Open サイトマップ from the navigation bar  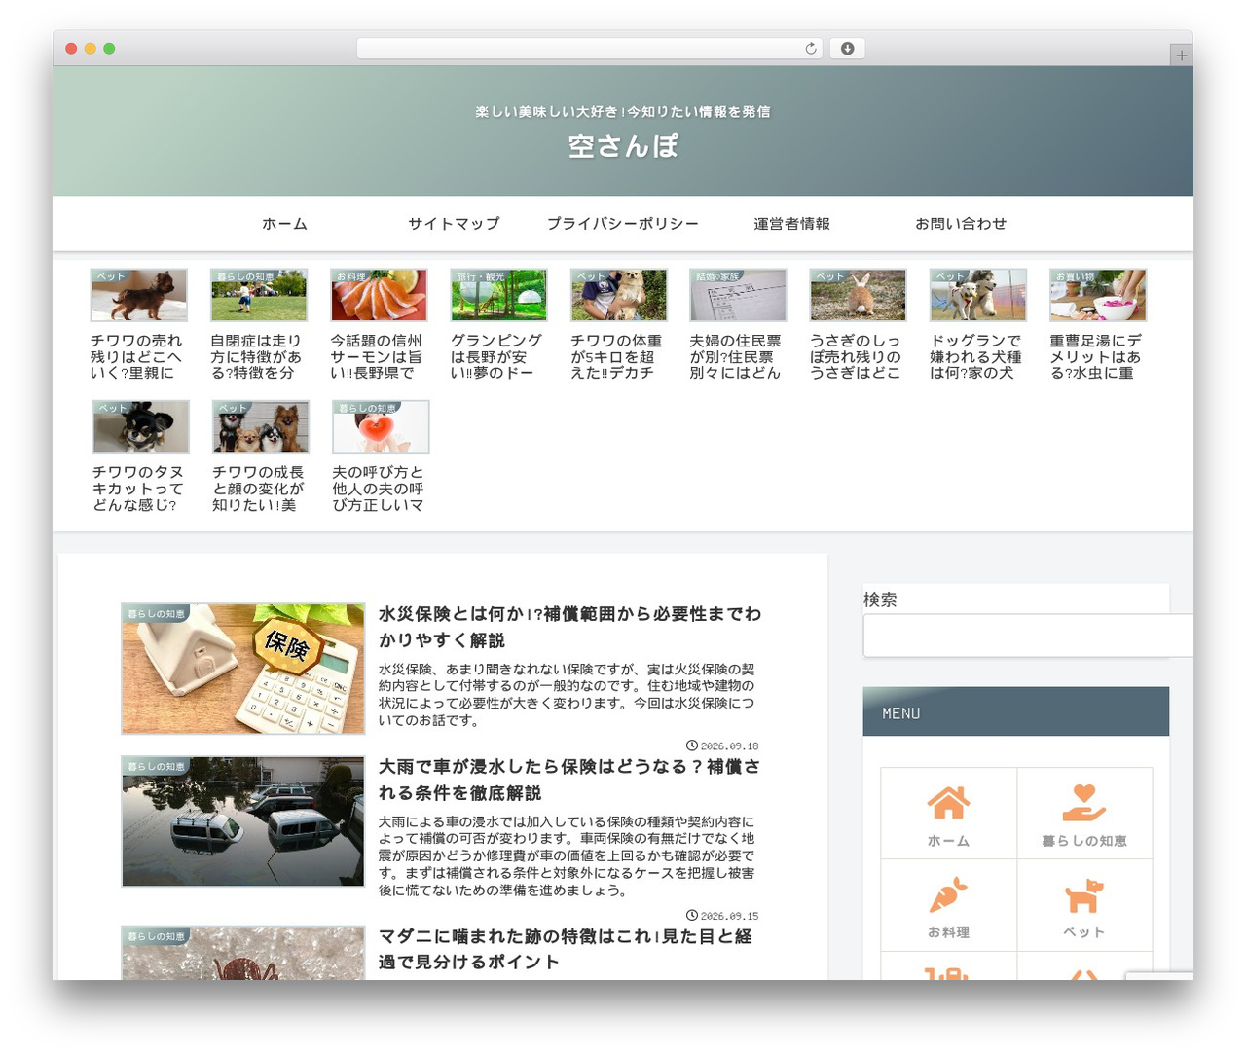pos(454,224)
